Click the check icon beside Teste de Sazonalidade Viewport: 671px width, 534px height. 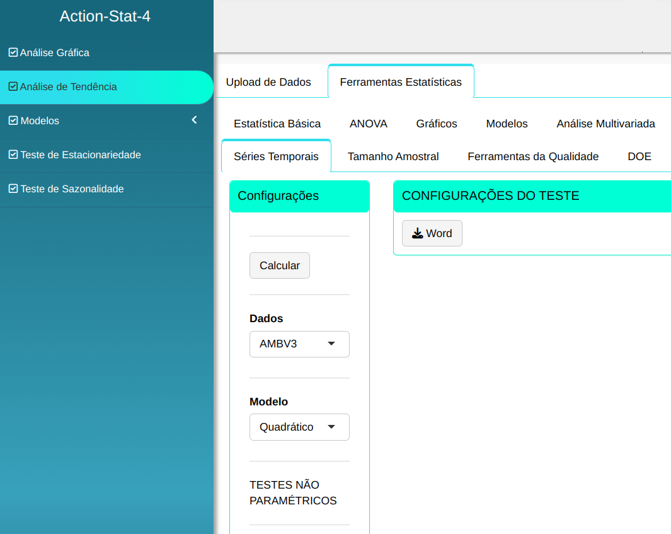point(13,189)
